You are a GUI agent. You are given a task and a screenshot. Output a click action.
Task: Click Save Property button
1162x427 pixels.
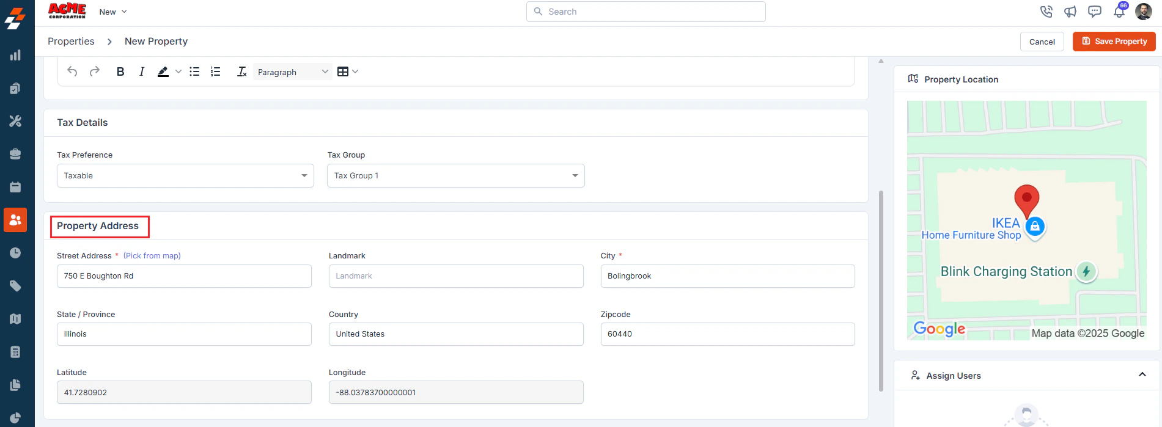(x=1114, y=42)
